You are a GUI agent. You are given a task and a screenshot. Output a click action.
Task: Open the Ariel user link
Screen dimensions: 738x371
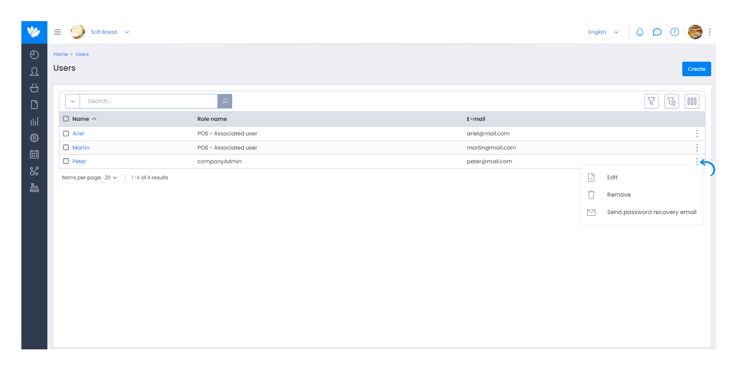coord(78,134)
